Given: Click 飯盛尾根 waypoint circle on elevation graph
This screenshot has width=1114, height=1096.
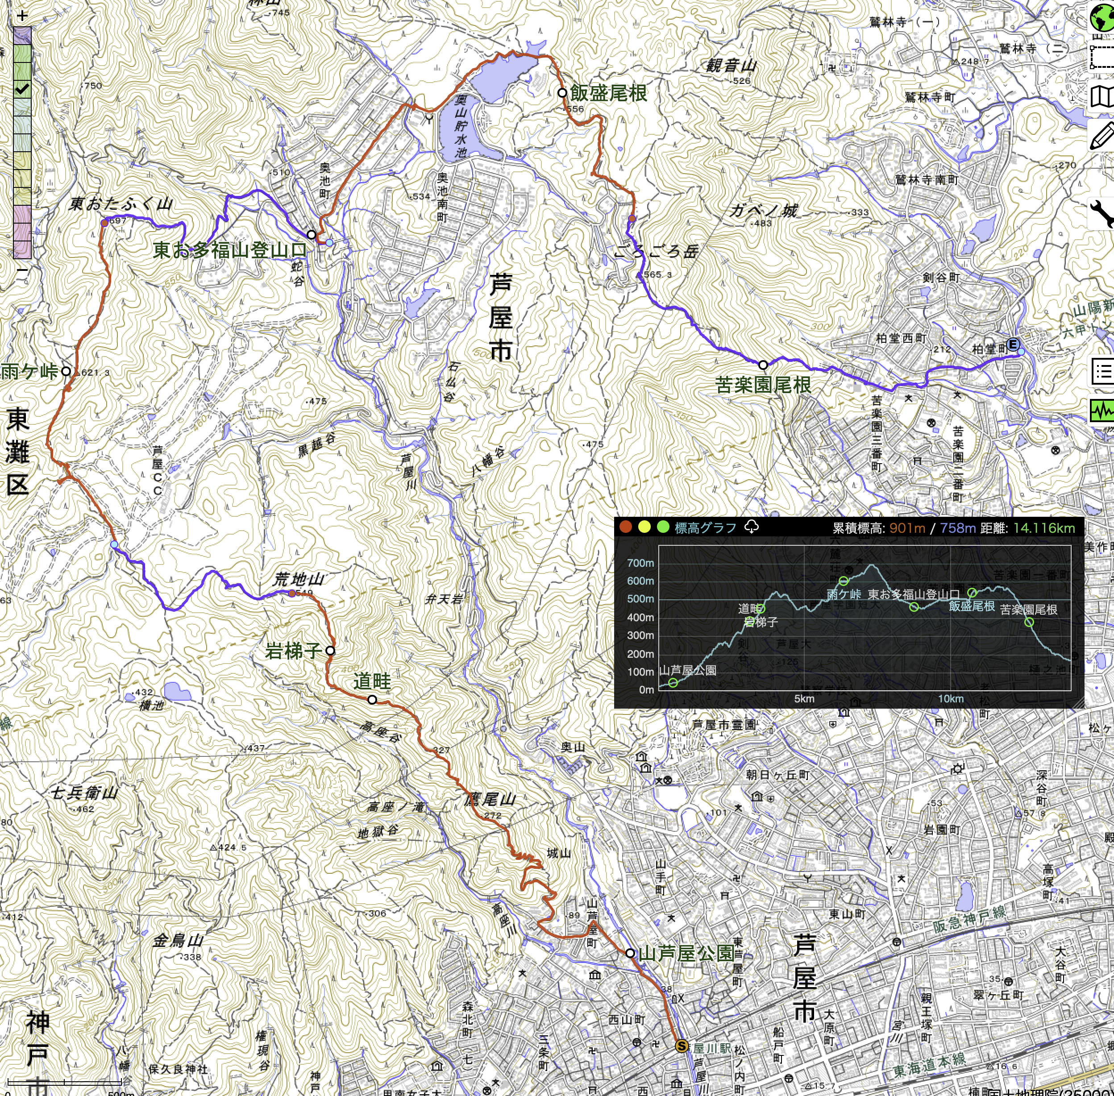Looking at the screenshot, I should pos(973,593).
